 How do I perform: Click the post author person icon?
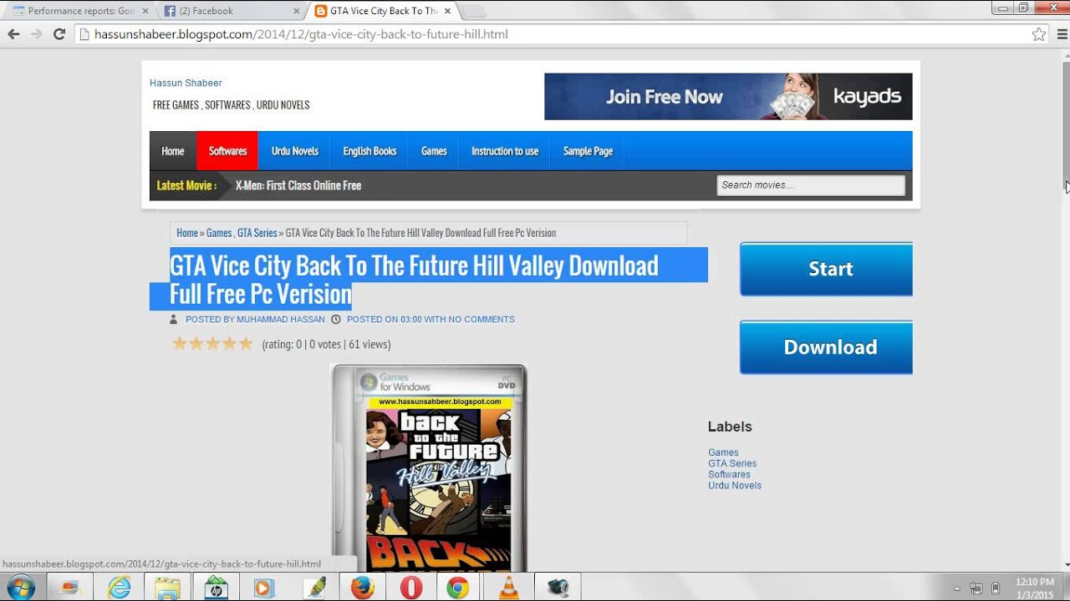coord(174,320)
